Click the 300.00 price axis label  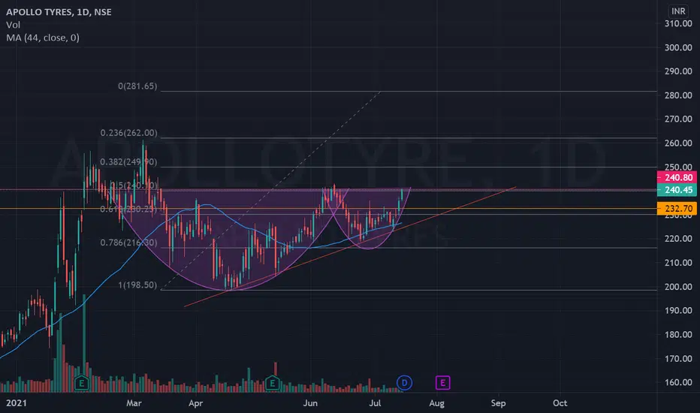coord(678,48)
